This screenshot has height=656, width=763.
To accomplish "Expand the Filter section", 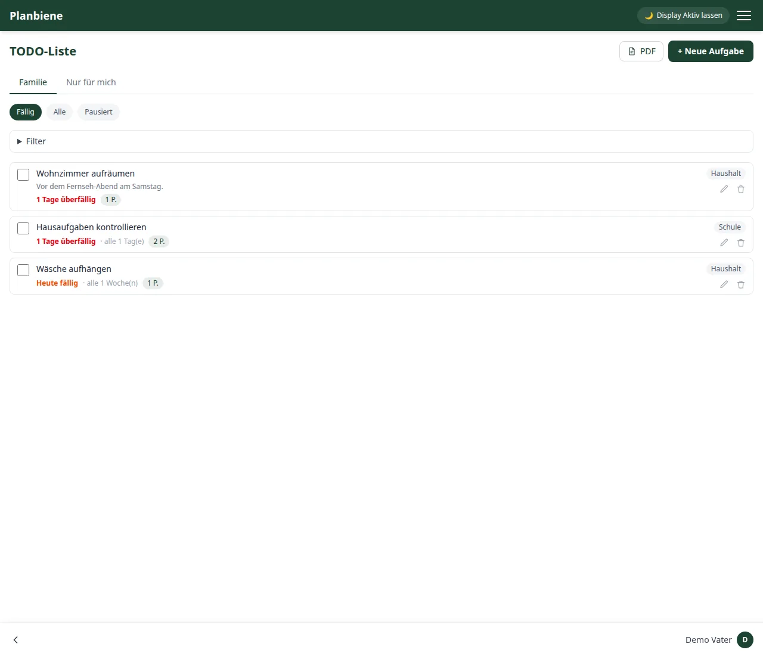I will click(381, 141).
